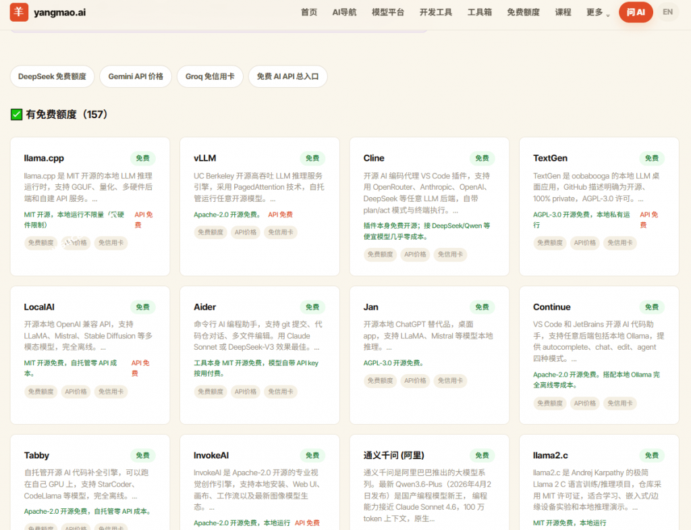Open the Jan card title

coord(370,307)
